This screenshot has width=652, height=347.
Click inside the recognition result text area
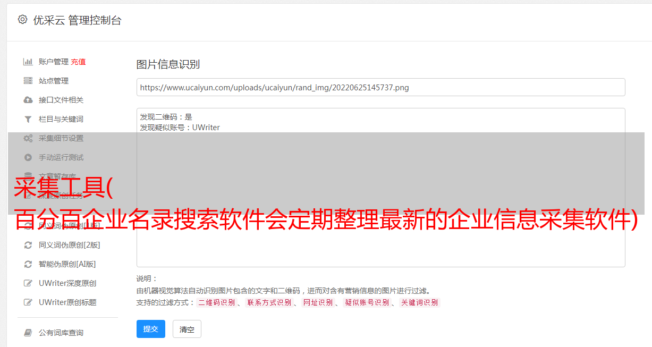point(380,187)
